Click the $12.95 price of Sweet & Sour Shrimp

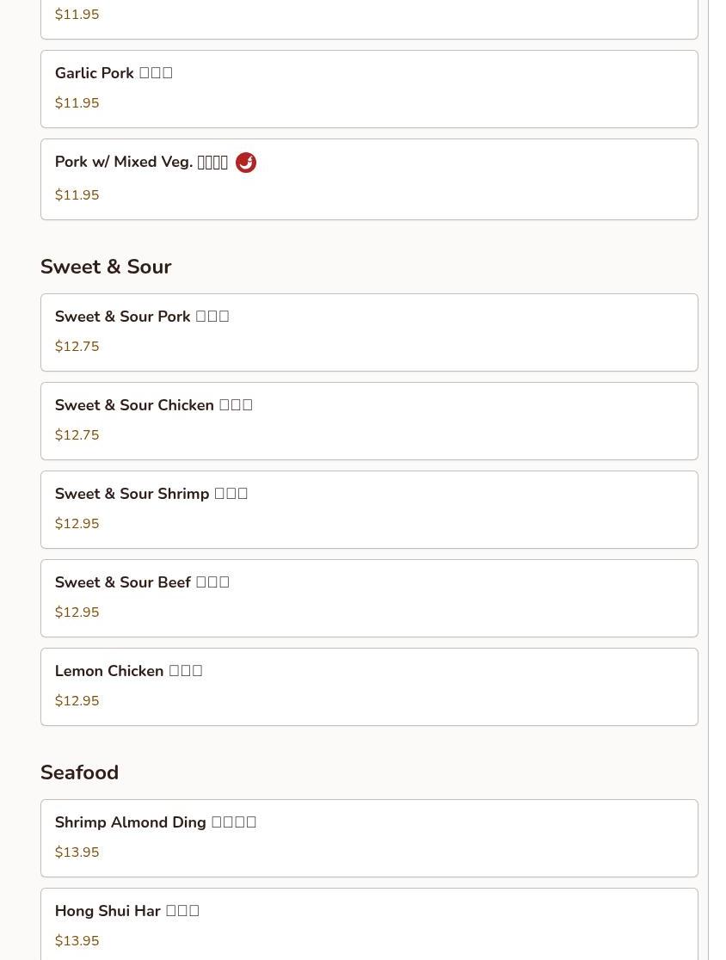pos(77,524)
